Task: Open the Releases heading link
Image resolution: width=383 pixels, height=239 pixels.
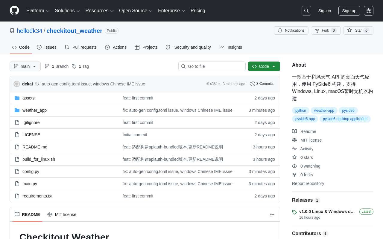Action: (306, 200)
